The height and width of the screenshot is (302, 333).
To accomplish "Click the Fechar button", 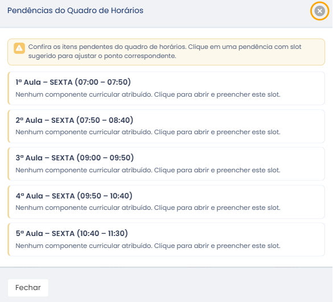I will point(28,288).
